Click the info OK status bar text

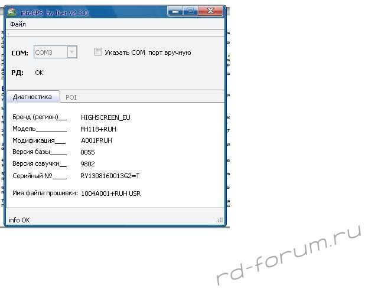pyautogui.click(x=19, y=220)
